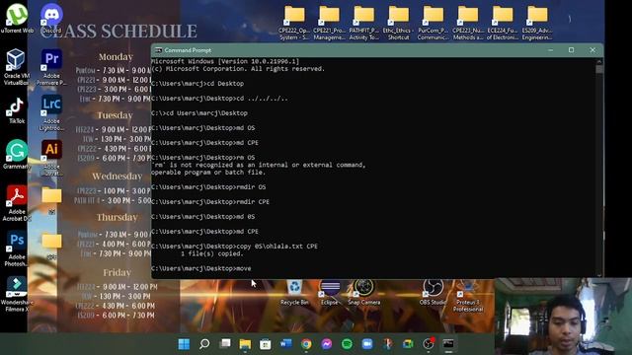Select the ES209 Advanced Engineering folder shortcut
Screen dimensions: 632x355
tap(537, 23)
